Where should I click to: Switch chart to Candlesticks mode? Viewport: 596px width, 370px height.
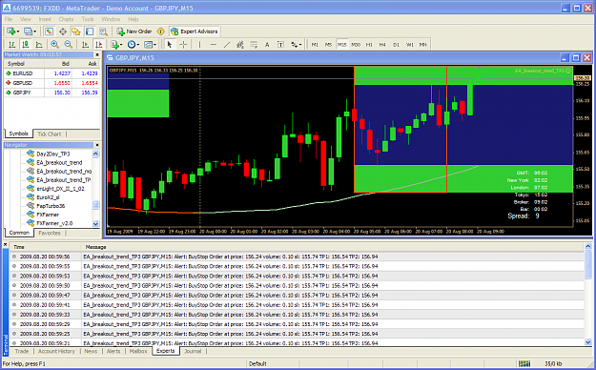click(26, 45)
